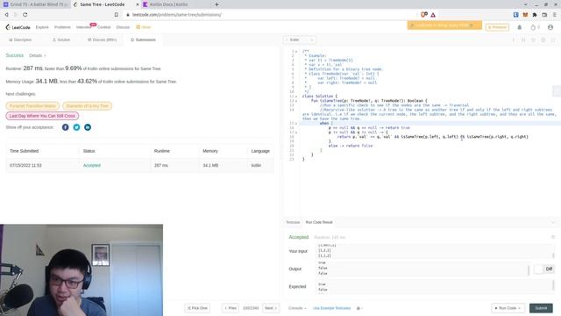Enter fullscreen editor mode icon

[553, 39]
